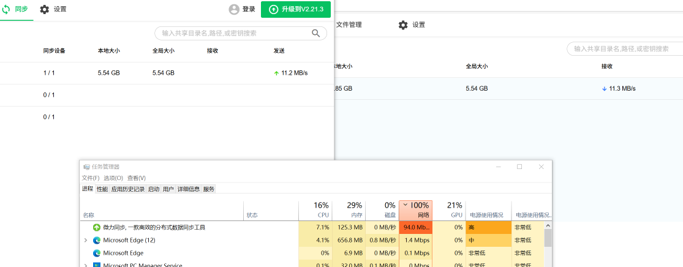Expand the Microsoft Edge (12) process group
Screen dimensions: 683x267
[85, 240]
